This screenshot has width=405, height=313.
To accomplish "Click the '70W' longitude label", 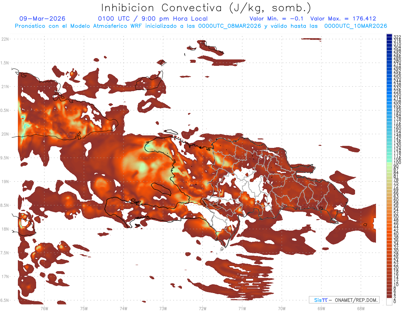I will [282, 308].
